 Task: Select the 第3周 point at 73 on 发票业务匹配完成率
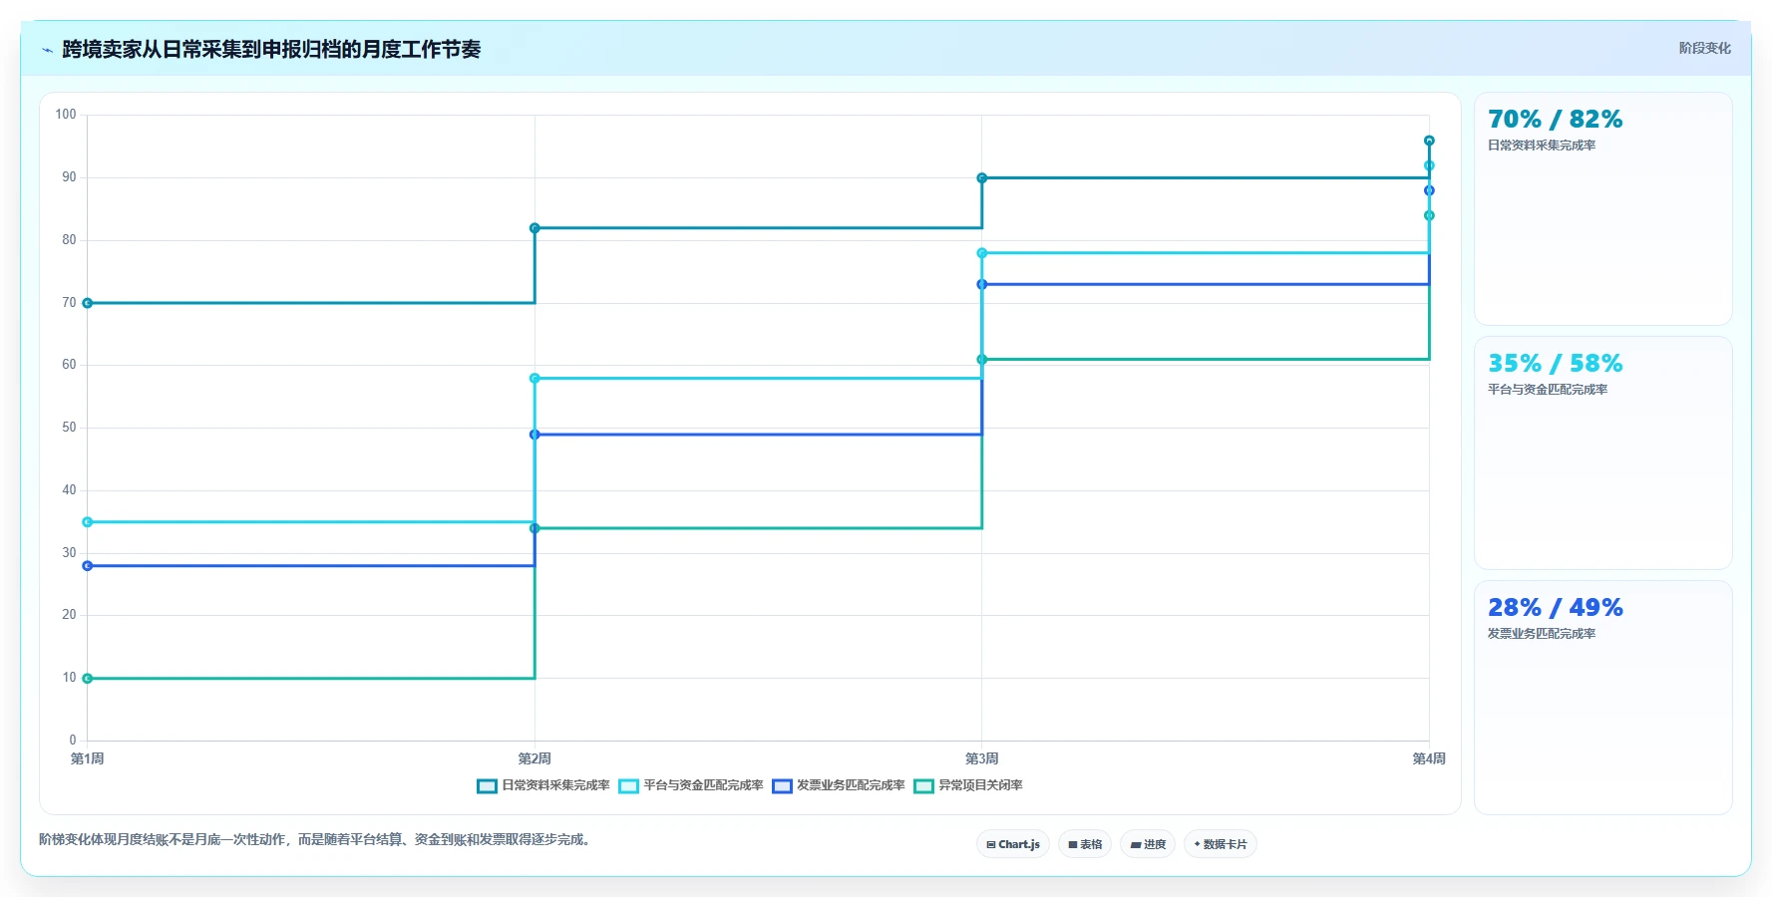[x=982, y=284]
